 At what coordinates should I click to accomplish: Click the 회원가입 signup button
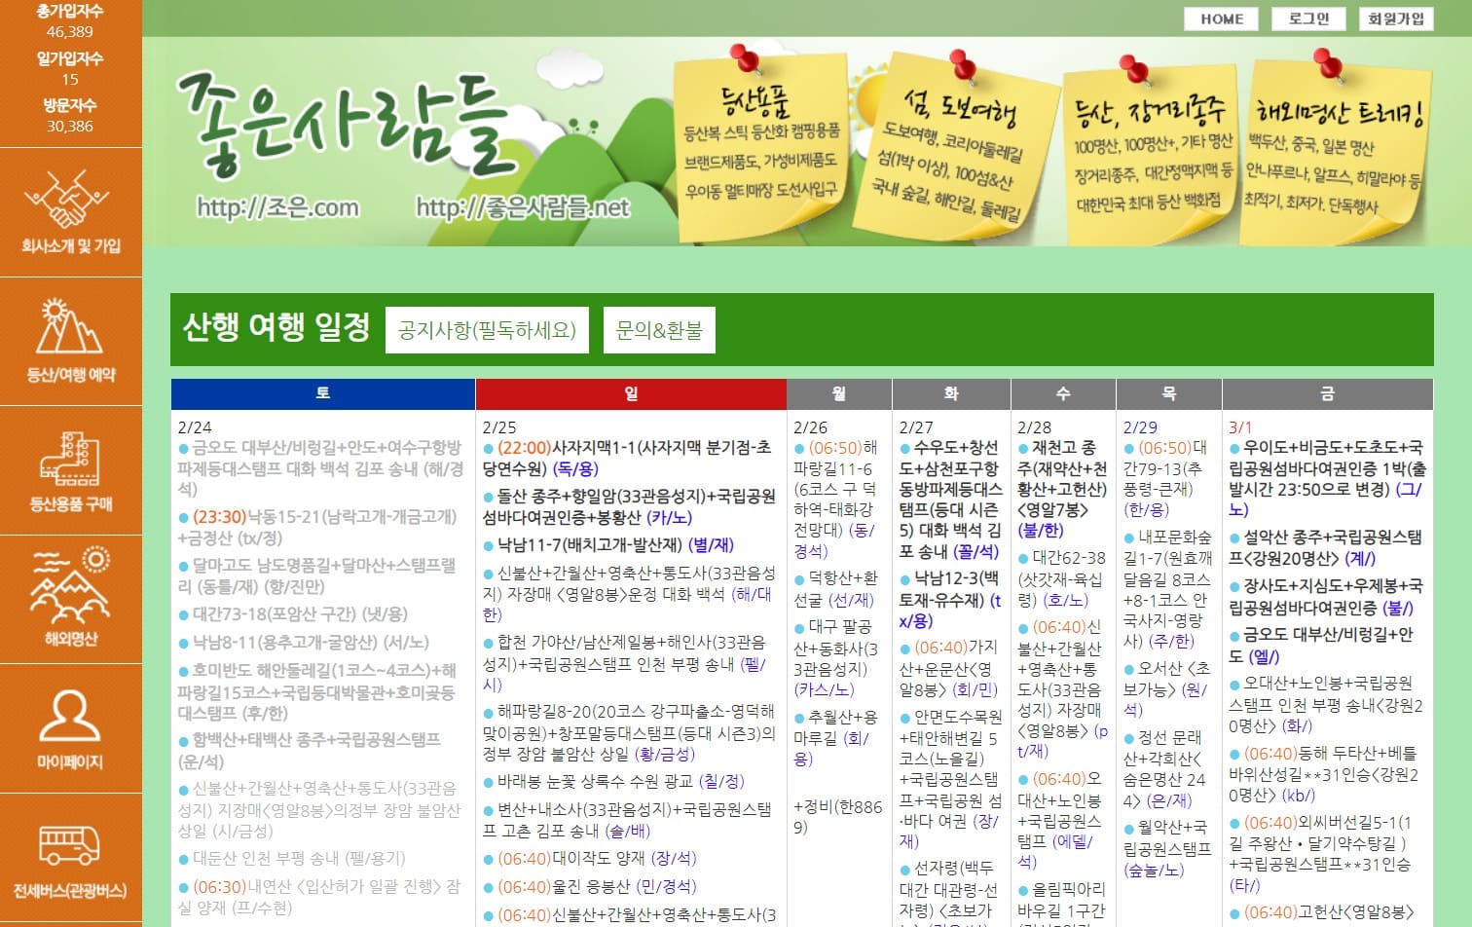coord(1396,19)
